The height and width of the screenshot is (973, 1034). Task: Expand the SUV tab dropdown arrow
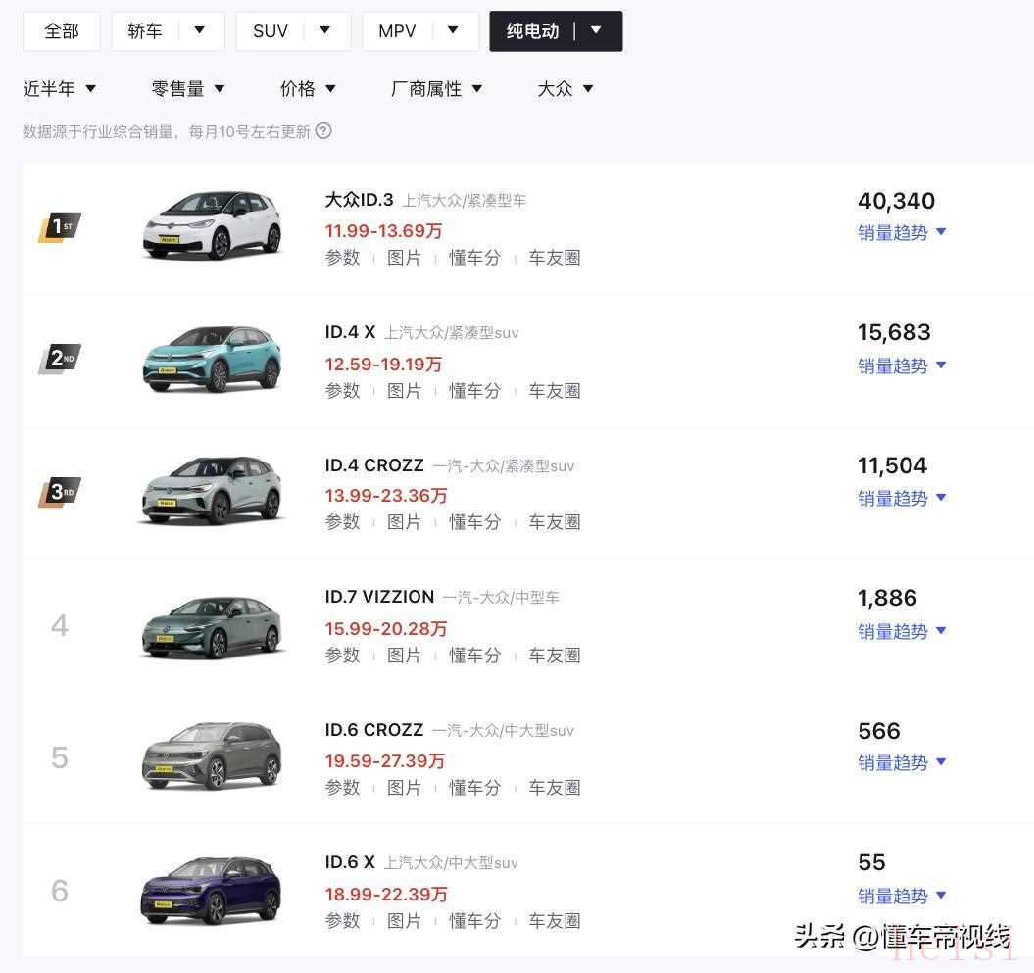[x=325, y=29]
